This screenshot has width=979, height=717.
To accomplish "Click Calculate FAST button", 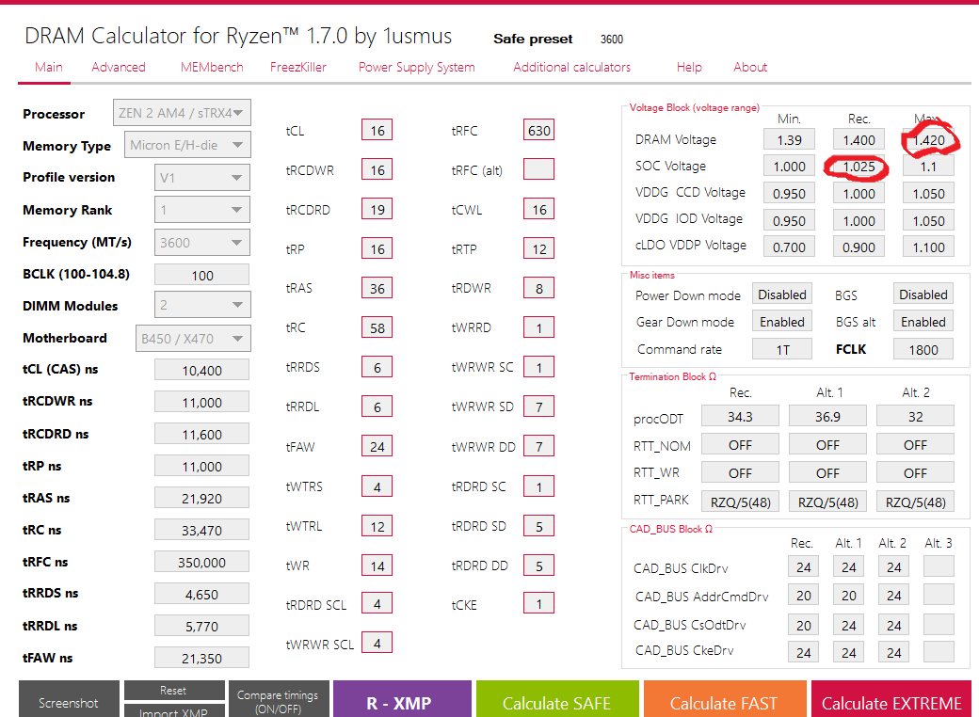I will (x=725, y=701).
